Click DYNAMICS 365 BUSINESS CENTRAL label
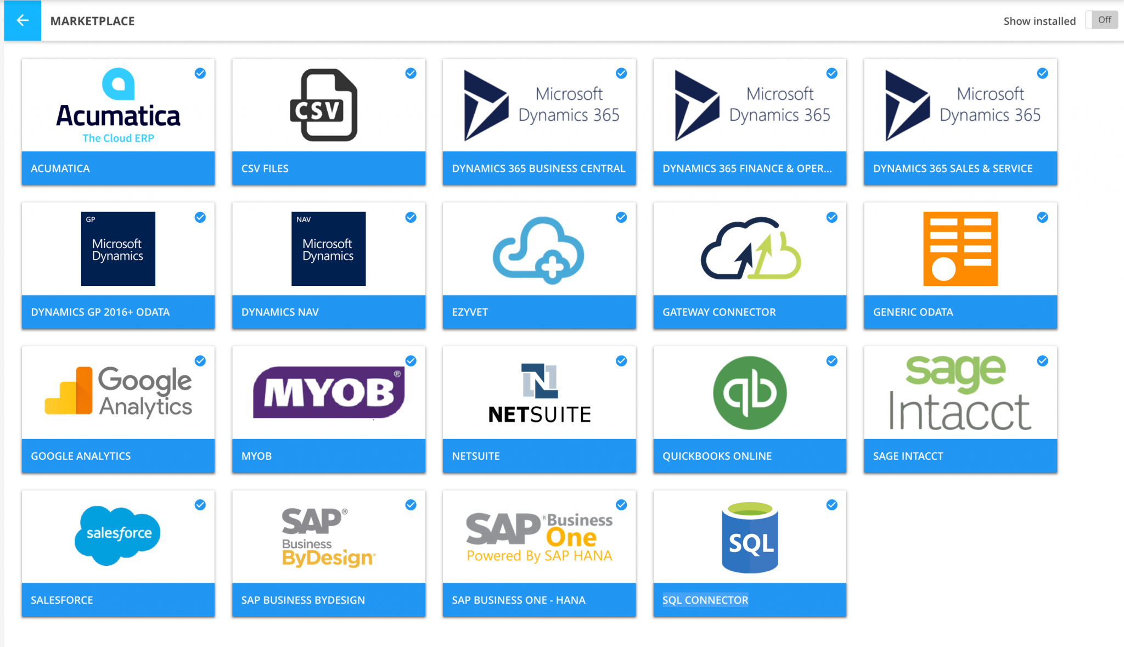Viewport: 1124px width, 647px height. pos(539,168)
